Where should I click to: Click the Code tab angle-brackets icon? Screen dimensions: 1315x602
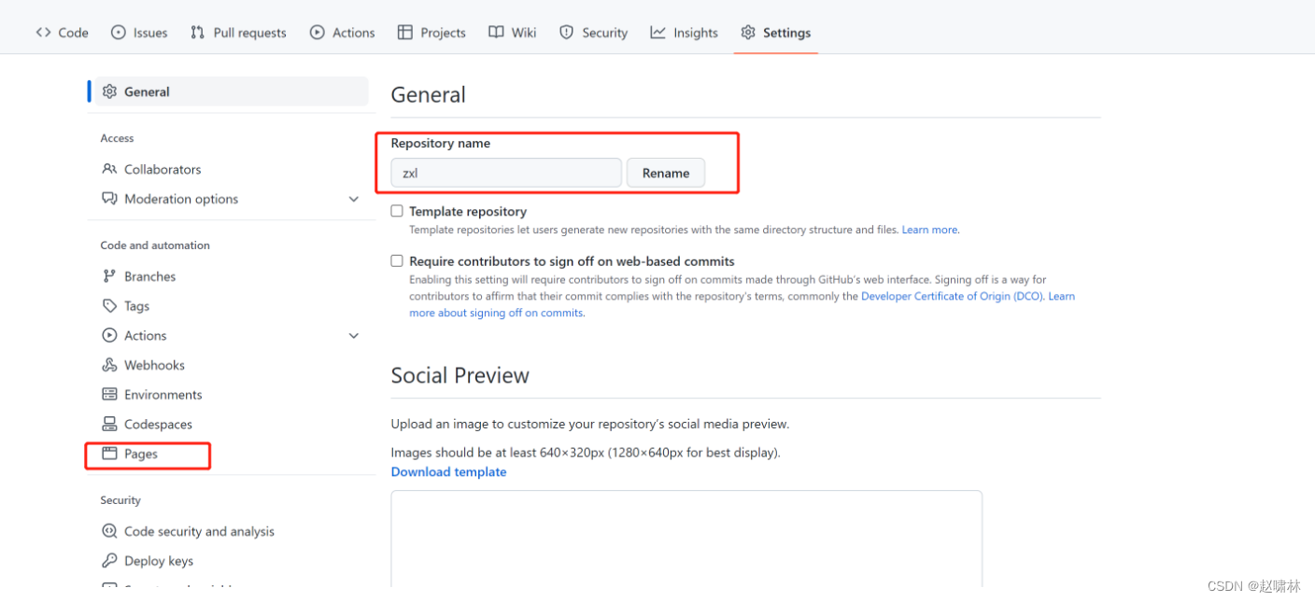(x=43, y=33)
